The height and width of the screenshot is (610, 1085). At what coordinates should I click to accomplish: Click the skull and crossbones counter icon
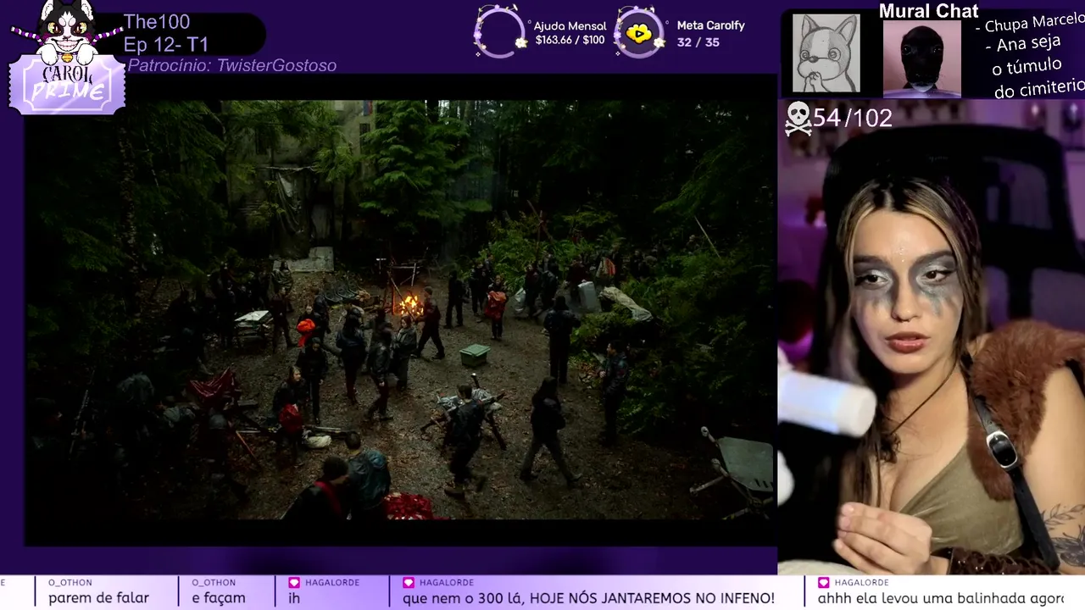tap(798, 119)
